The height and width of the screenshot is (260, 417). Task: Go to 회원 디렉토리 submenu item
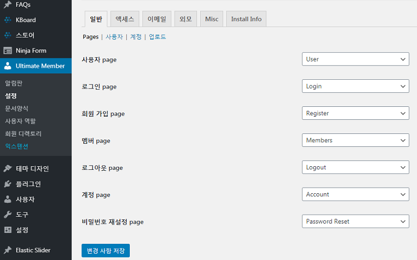point(23,134)
